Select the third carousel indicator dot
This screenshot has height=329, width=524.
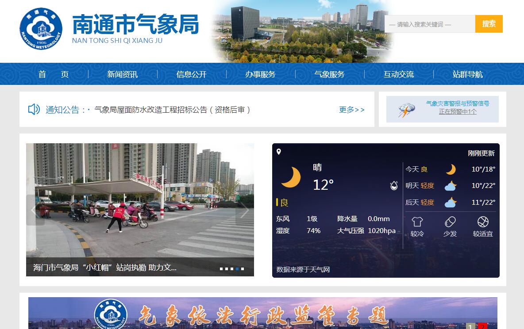point(232,269)
